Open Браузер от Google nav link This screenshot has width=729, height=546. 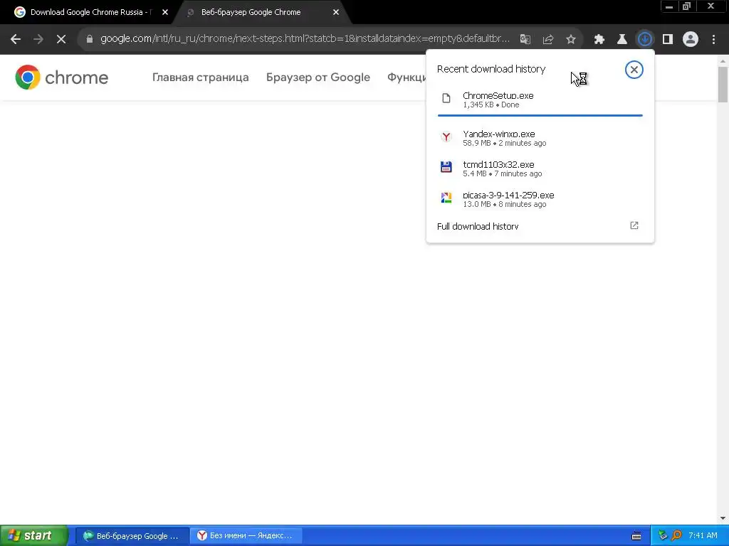(x=318, y=77)
